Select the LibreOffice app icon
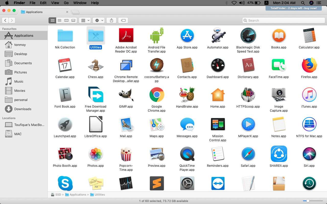Screen dimensions: 327x204 96,124
